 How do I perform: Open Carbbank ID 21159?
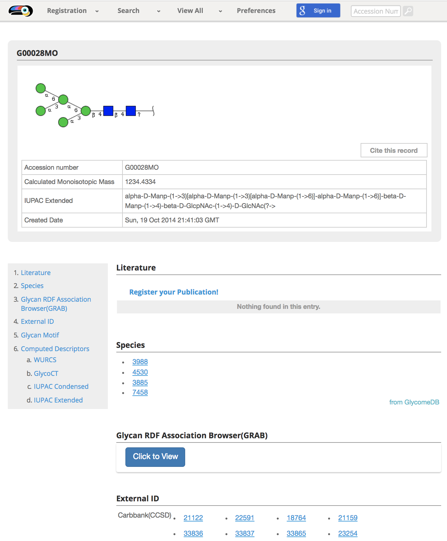(x=348, y=518)
